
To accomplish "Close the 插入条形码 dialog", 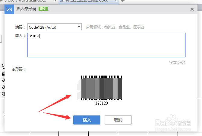I will click(192, 9).
